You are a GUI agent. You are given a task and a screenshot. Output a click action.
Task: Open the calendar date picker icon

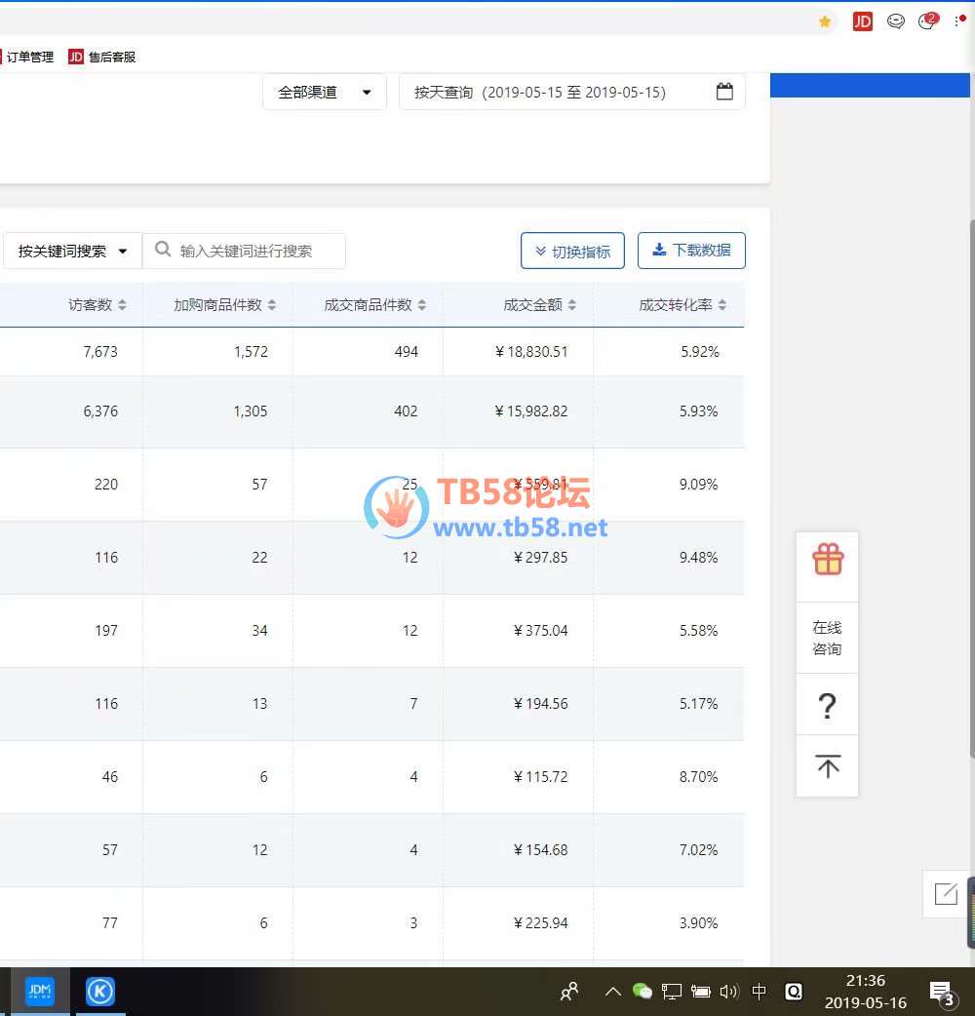pos(724,92)
